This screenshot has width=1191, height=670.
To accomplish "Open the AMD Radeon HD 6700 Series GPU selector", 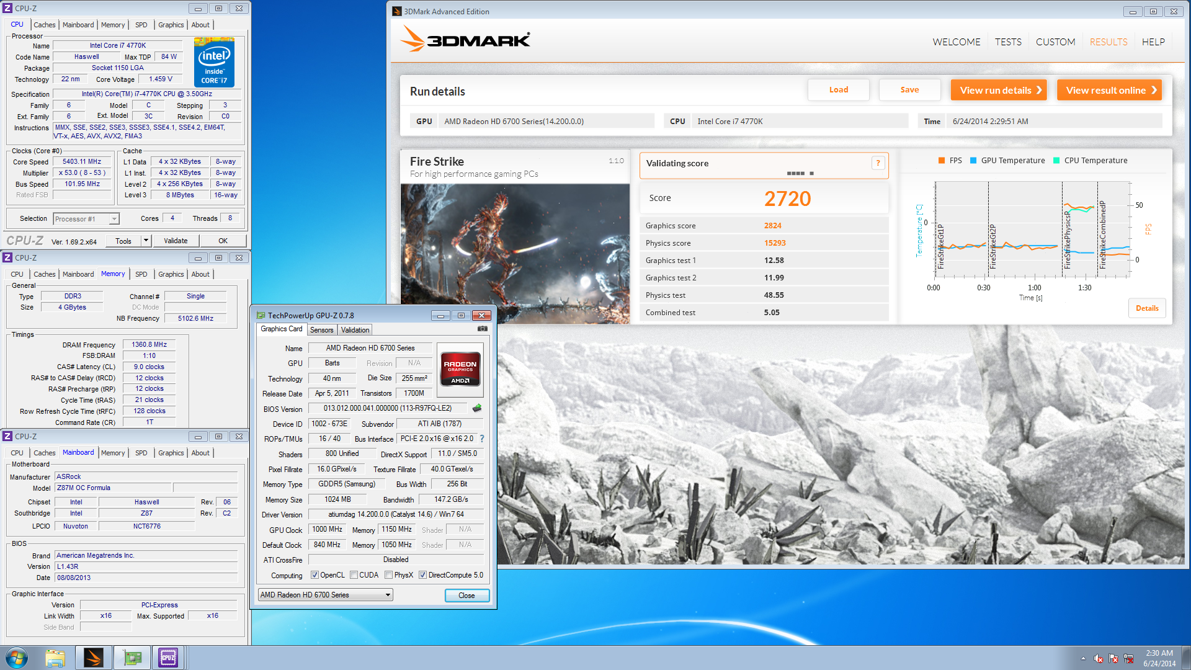I will [325, 595].
